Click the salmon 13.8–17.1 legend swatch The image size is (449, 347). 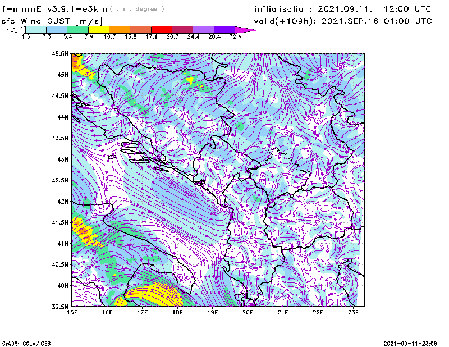tap(141, 30)
